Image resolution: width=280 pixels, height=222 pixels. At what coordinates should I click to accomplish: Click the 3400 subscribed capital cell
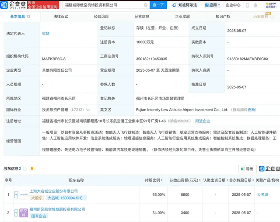185,213
